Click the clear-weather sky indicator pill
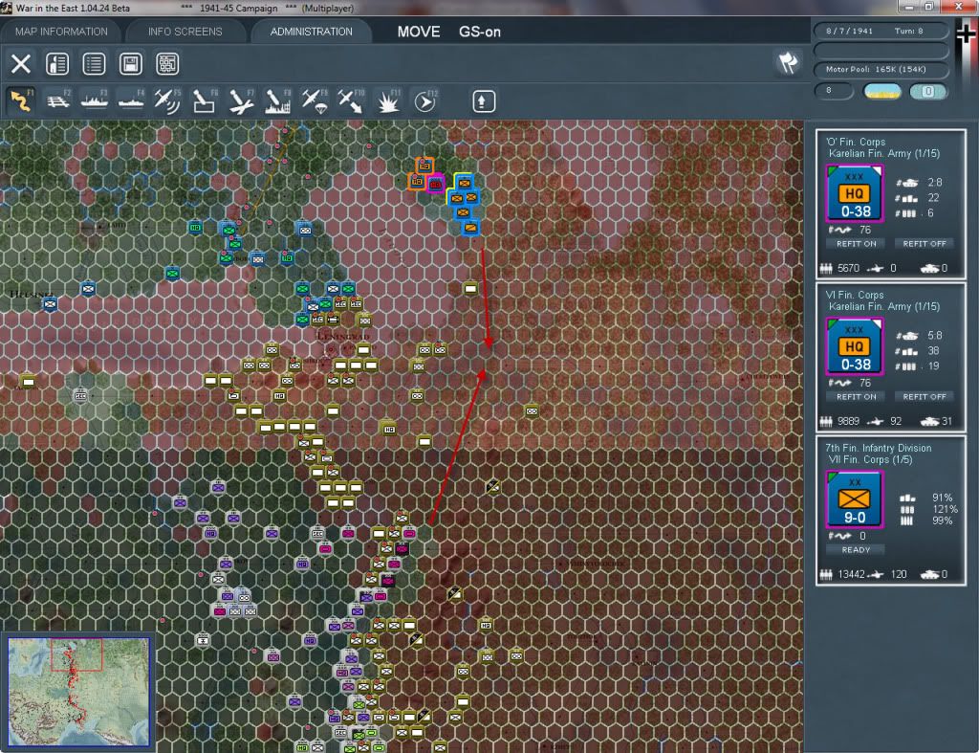 pos(881,91)
